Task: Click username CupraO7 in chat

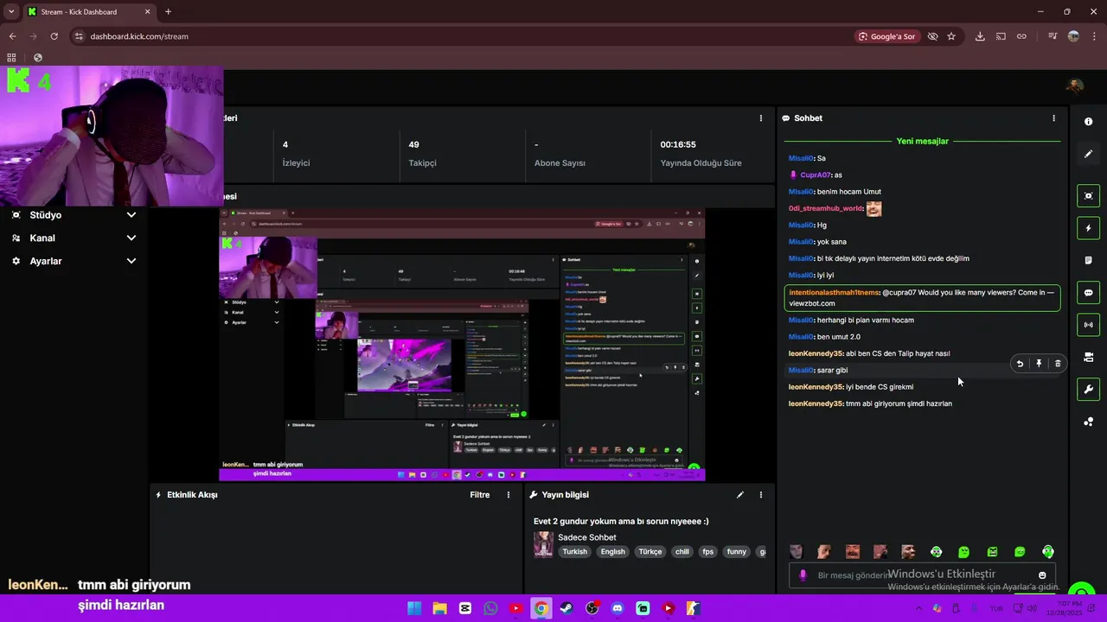Action: (815, 175)
